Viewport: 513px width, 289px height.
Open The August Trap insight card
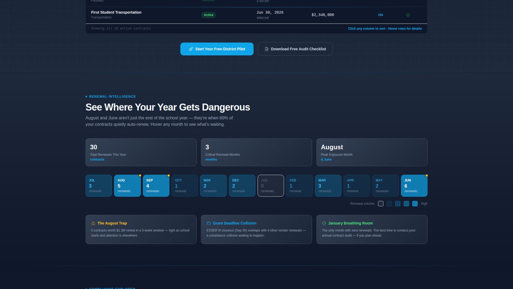point(141,229)
